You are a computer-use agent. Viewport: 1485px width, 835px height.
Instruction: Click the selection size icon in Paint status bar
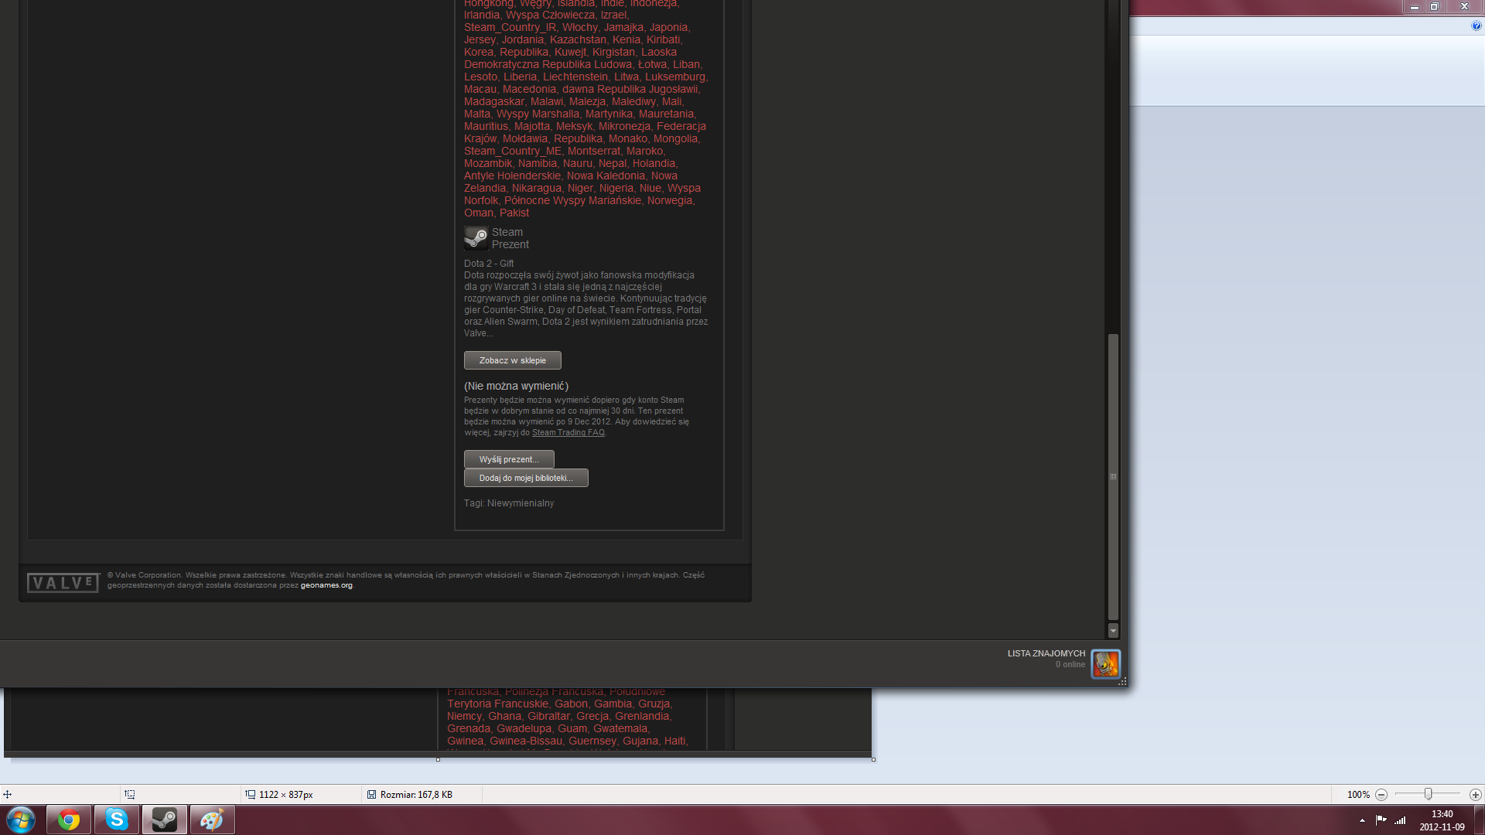coord(130,795)
